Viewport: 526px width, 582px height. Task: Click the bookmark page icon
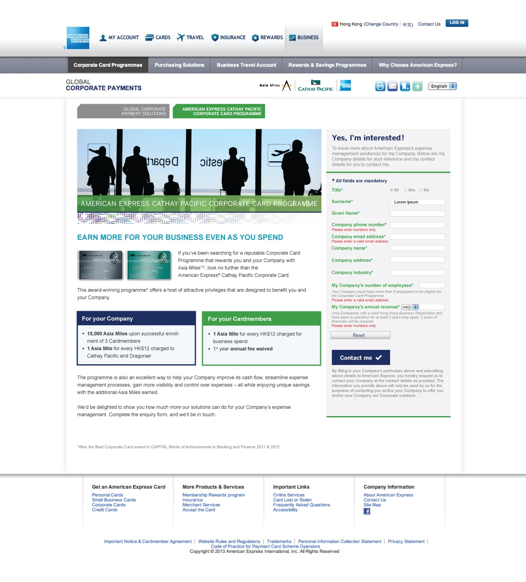(405, 86)
